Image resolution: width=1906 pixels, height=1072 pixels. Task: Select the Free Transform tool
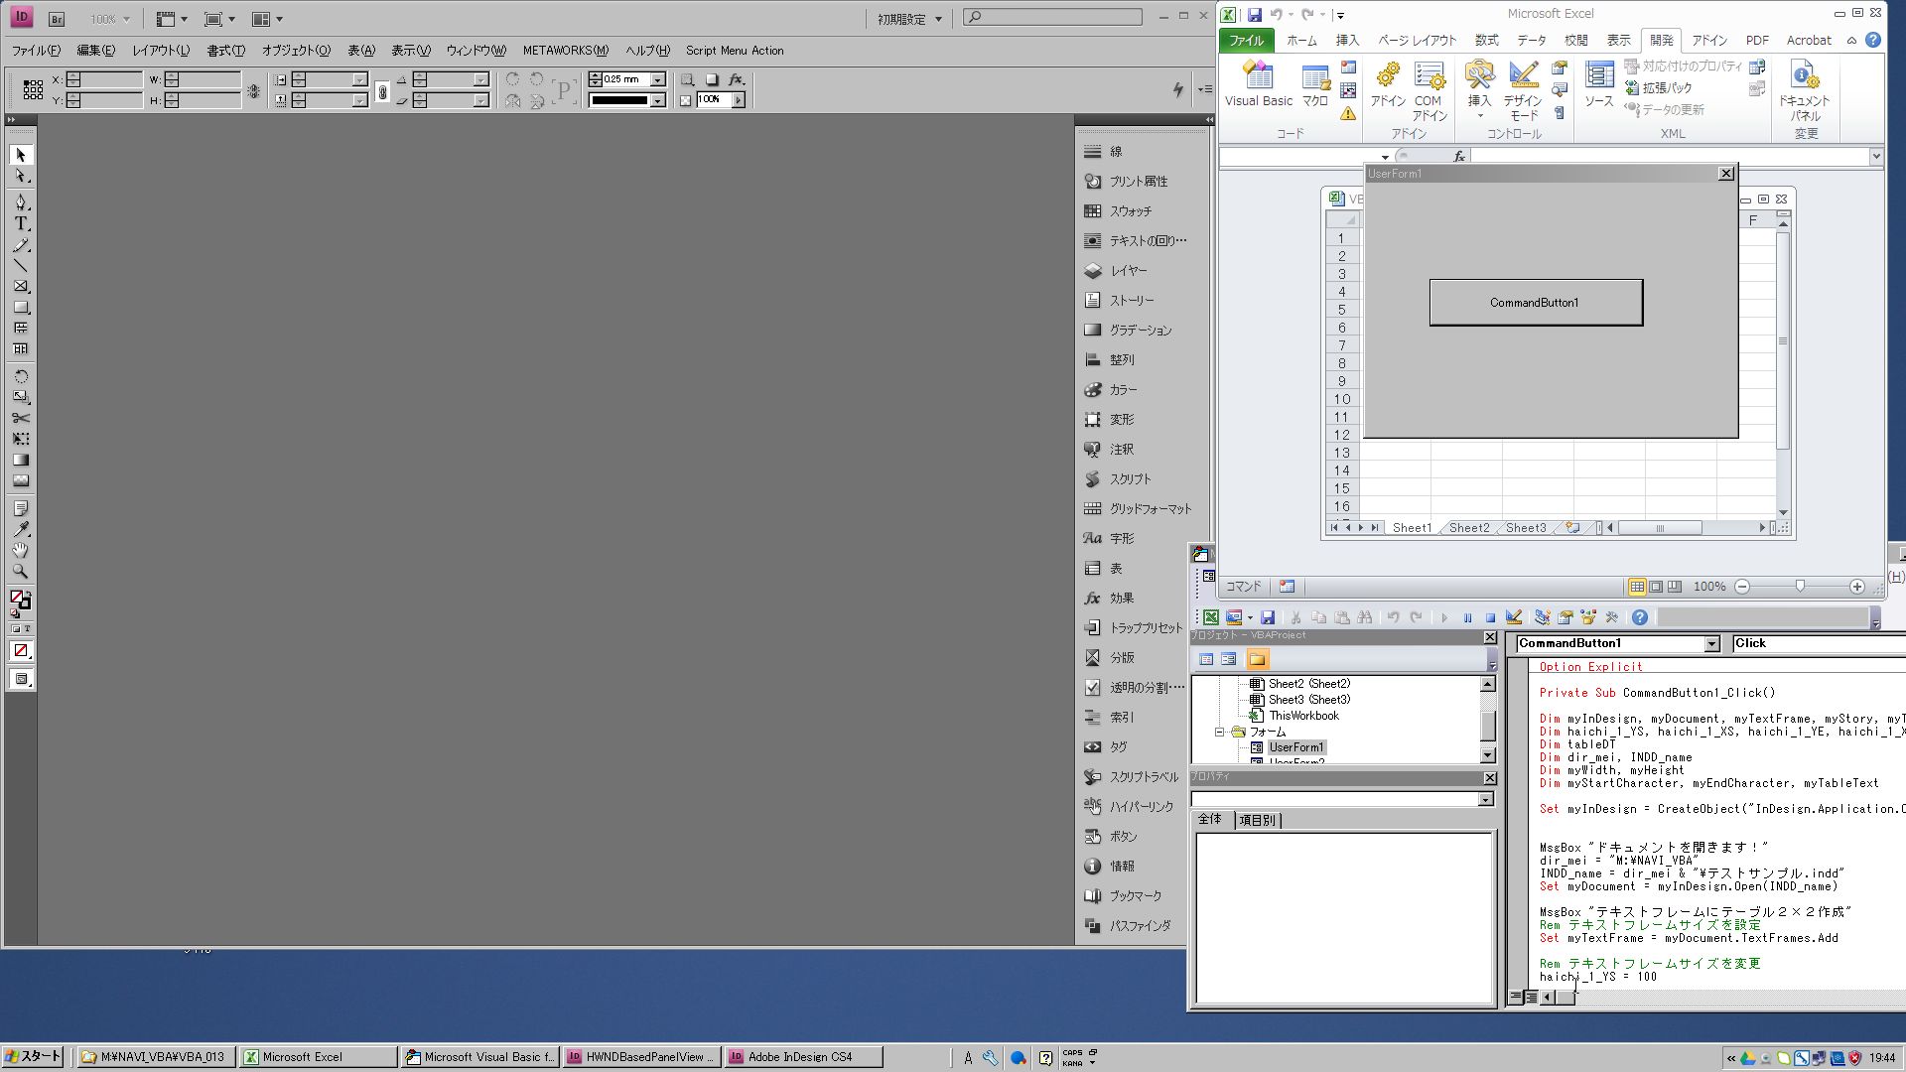[21, 439]
